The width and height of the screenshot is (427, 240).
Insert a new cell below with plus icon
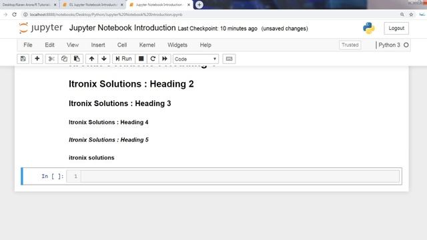point(37,59)
